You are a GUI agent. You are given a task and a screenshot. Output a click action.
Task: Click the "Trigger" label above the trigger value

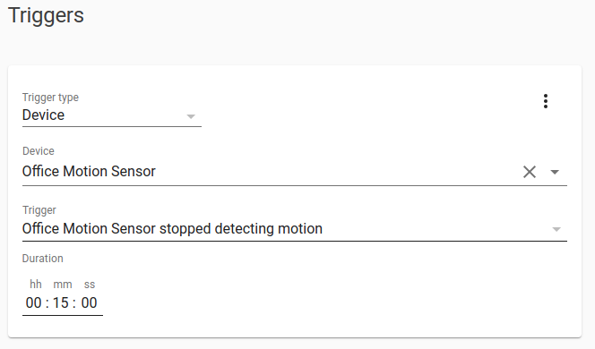39,210
